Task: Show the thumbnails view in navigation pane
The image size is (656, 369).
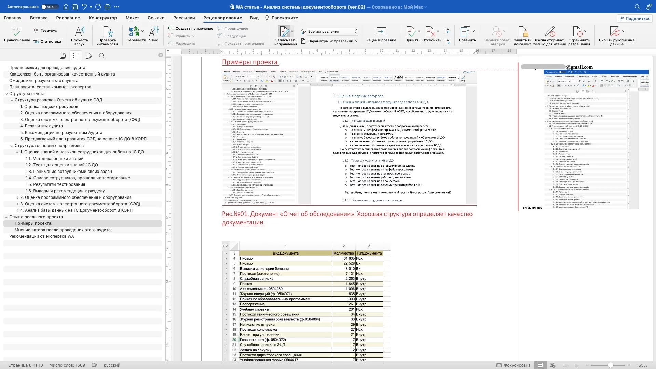Action: 63,55
